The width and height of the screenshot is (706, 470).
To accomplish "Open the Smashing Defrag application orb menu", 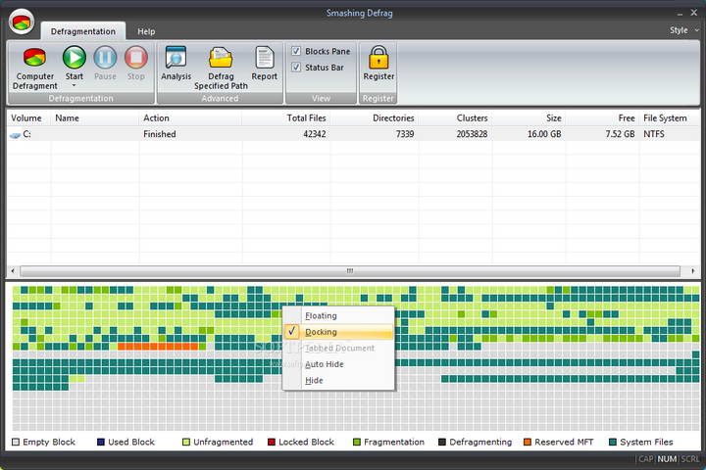I will (22, 22).
